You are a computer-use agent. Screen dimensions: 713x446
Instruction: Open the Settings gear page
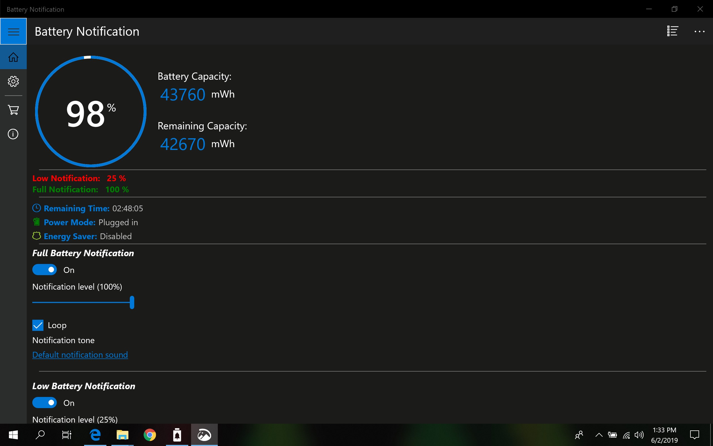pos(13,81)
